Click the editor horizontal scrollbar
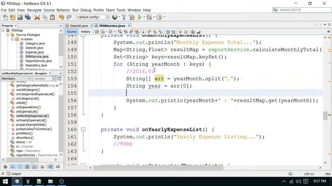Viewport: 332px width, 186px height. [158, 167]
